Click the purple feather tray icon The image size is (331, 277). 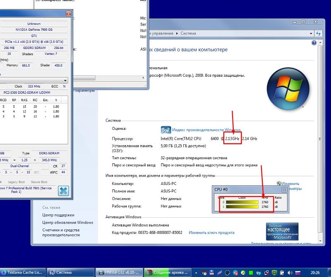220,272
